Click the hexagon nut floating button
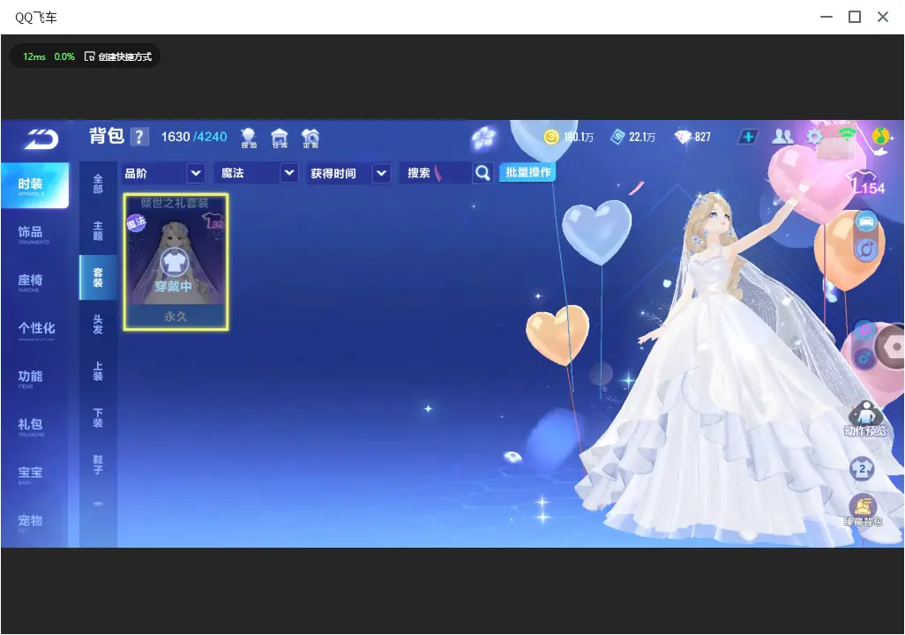Image resolution: width=905 pixels, height=635 pixels. pyautogui.click(x=892, y=347)
